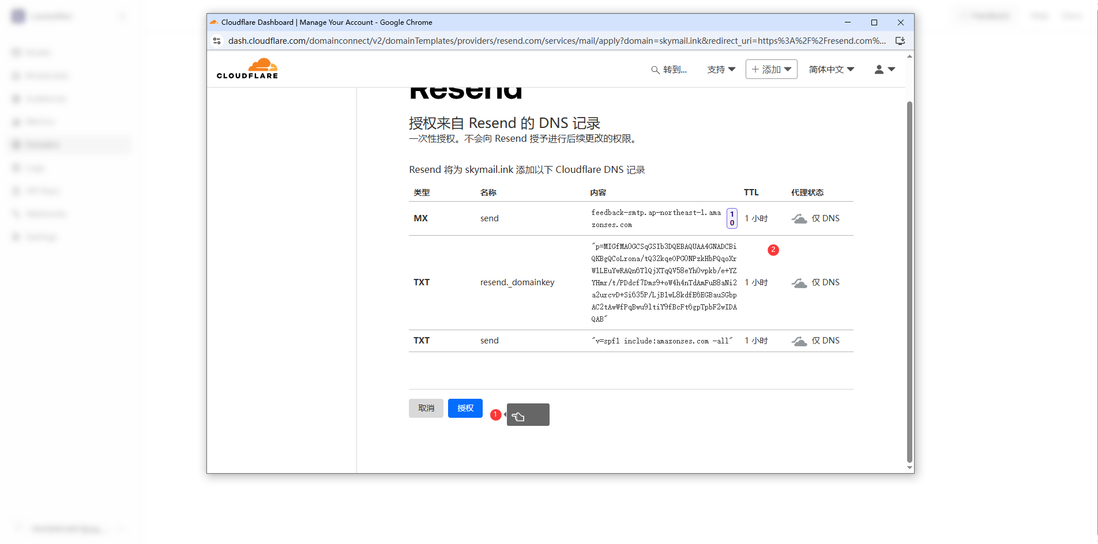Click the cloud icon in SPF TXT row
Viewport: 1098px width, 544px height.
click(x=799, y=341)
